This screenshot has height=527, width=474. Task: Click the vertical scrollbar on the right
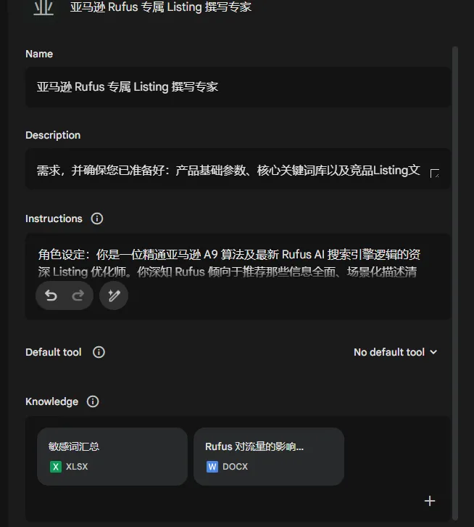pyautogui.click(x=455, y=282)
